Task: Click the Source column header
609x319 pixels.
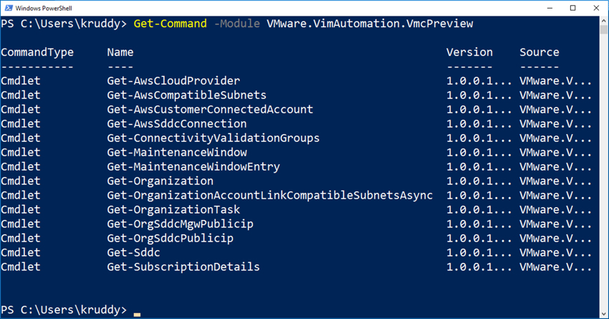Action: (x=539, y=52)
